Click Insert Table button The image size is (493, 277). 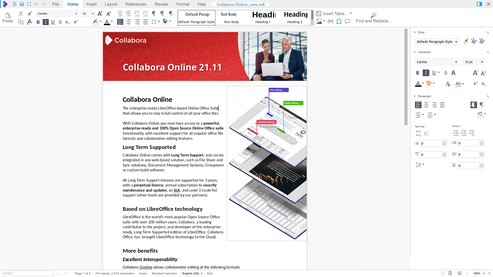point(332,14)
